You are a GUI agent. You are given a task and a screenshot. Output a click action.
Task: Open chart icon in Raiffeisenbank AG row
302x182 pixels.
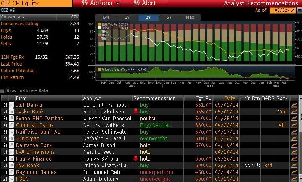click(x=294, y=132)
